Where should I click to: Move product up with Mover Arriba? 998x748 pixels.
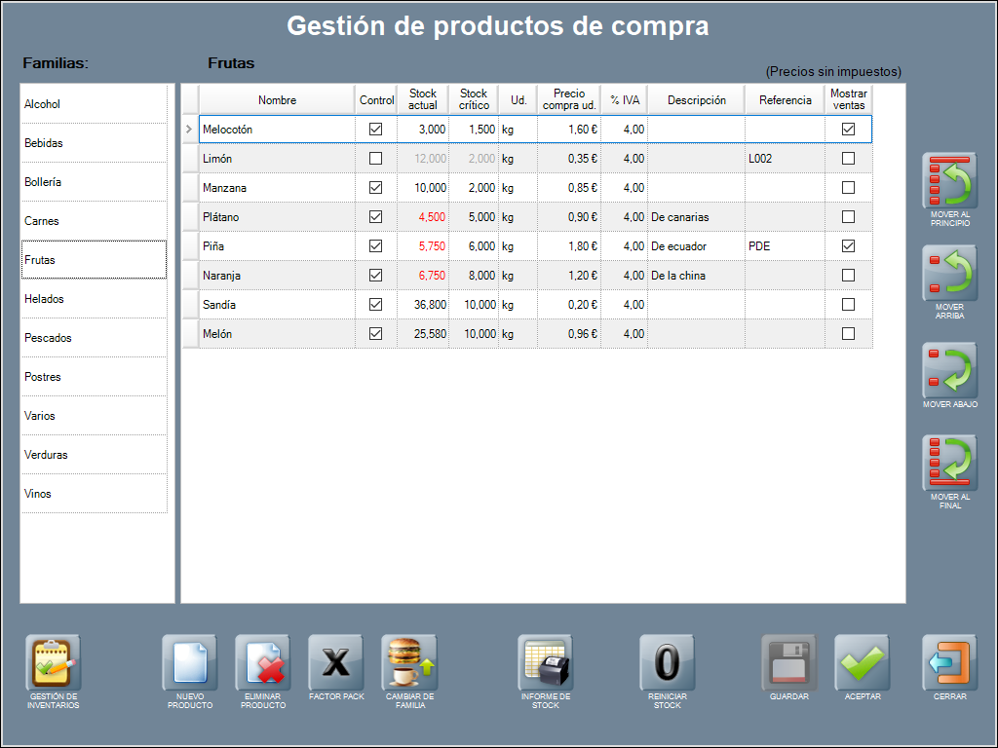(949, 274)
